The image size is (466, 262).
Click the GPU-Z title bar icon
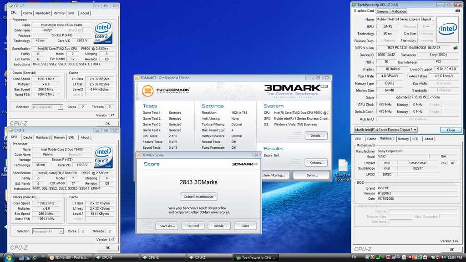[354, 5]
